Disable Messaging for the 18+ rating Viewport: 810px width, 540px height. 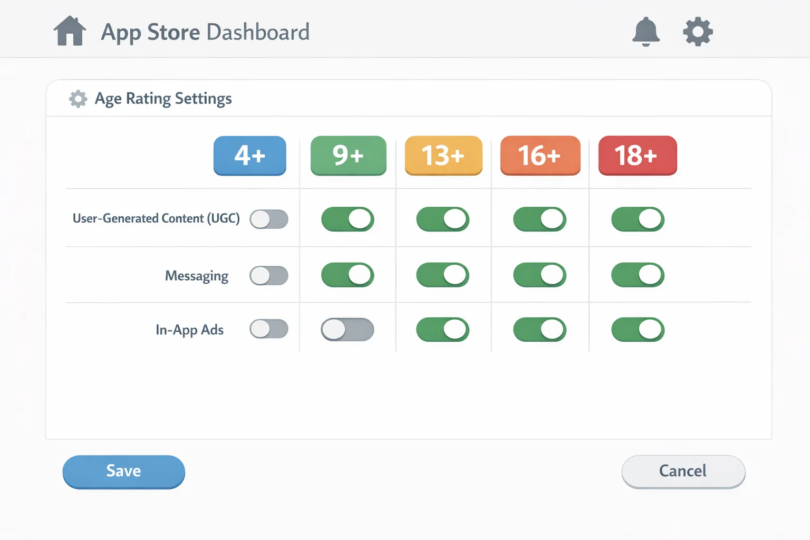tap(637, 275)
